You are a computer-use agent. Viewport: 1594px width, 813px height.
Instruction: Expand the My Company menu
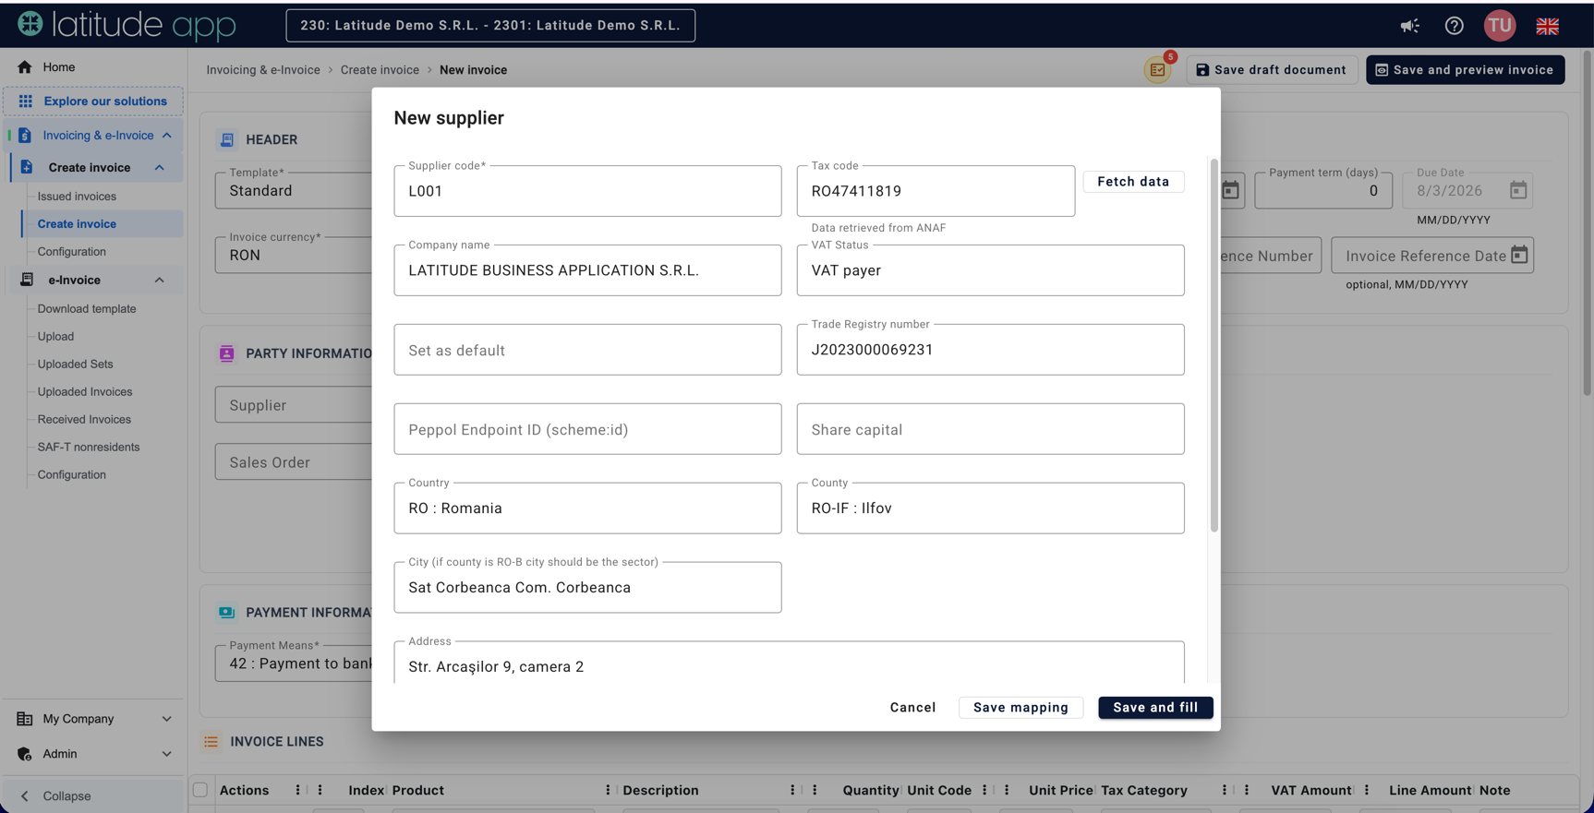[x=167, y=719]
